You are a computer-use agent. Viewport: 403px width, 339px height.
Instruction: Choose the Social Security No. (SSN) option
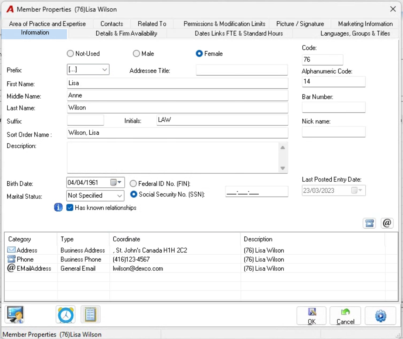tap(134, 194)
